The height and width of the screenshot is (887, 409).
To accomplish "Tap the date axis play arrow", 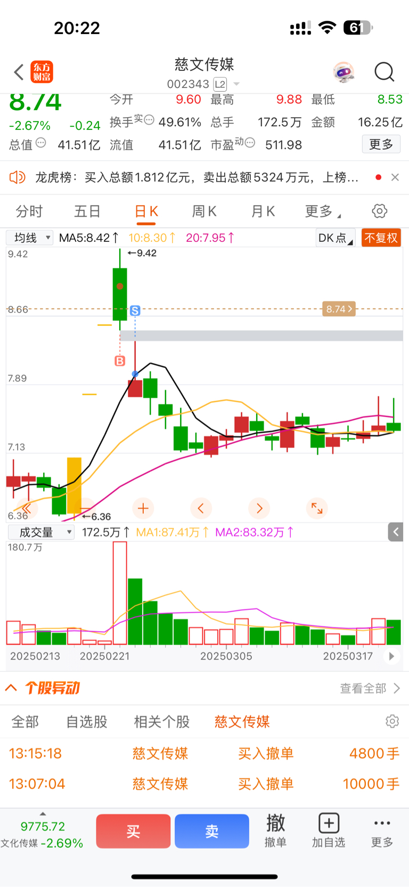I will 391,656.
